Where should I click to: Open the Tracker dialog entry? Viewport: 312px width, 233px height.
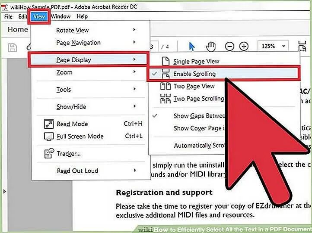(91, 153)
